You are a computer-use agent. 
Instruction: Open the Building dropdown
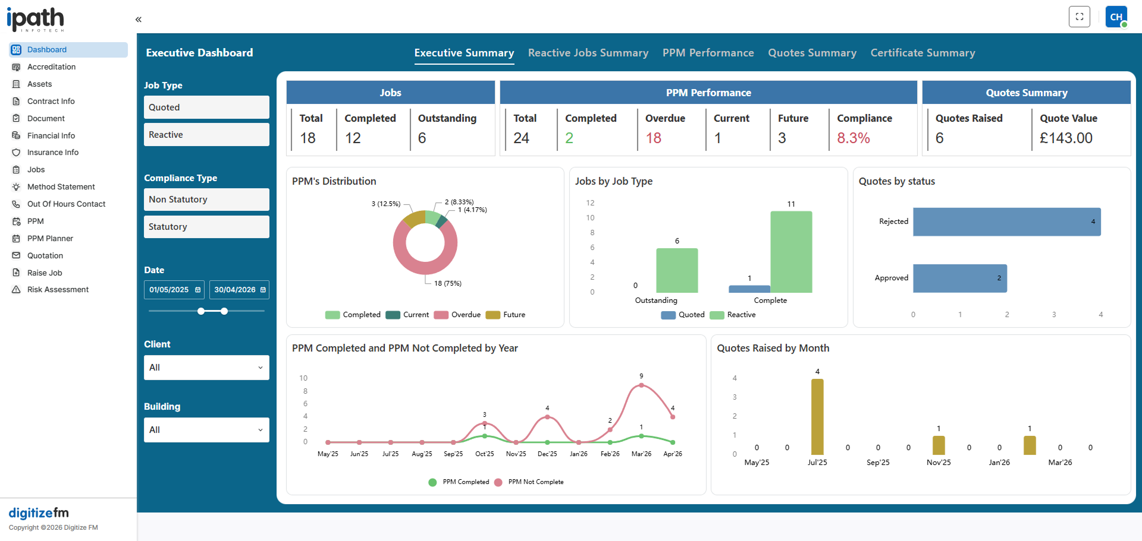tap(206, 430)
